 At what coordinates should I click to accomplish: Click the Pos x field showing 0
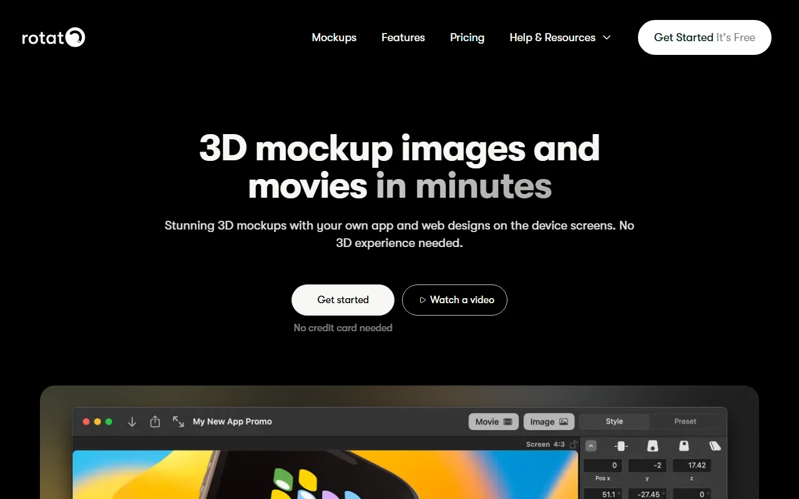603,465
